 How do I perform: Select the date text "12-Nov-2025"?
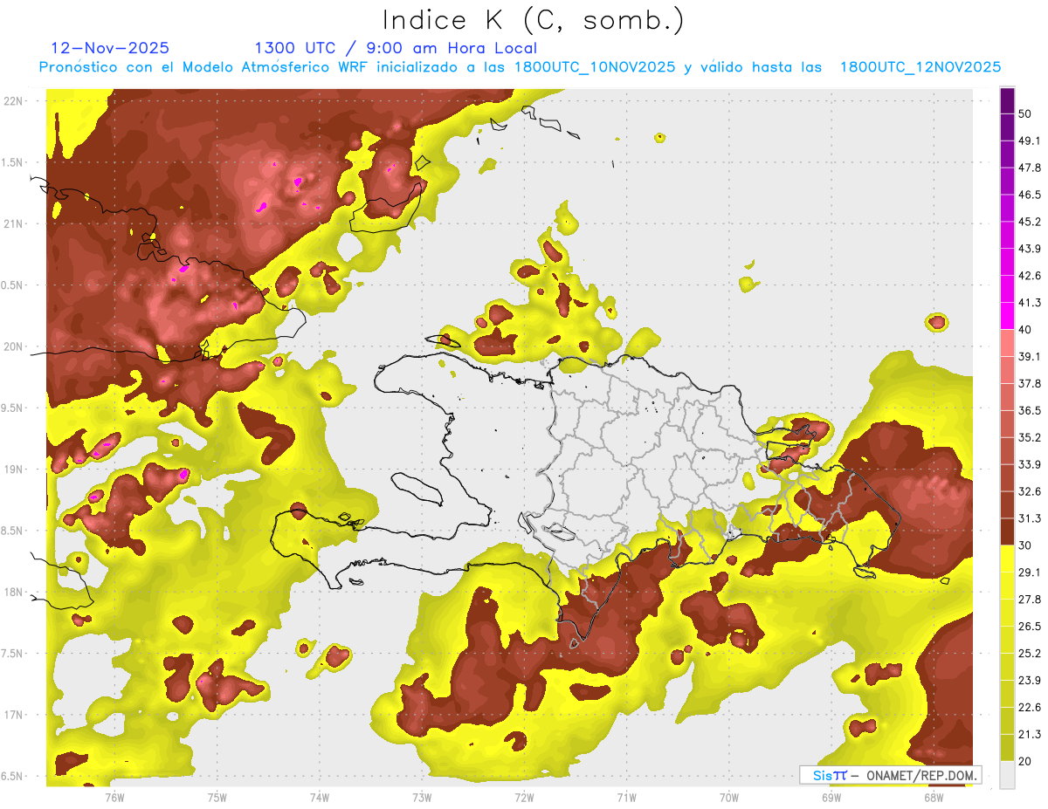[110, 48]
